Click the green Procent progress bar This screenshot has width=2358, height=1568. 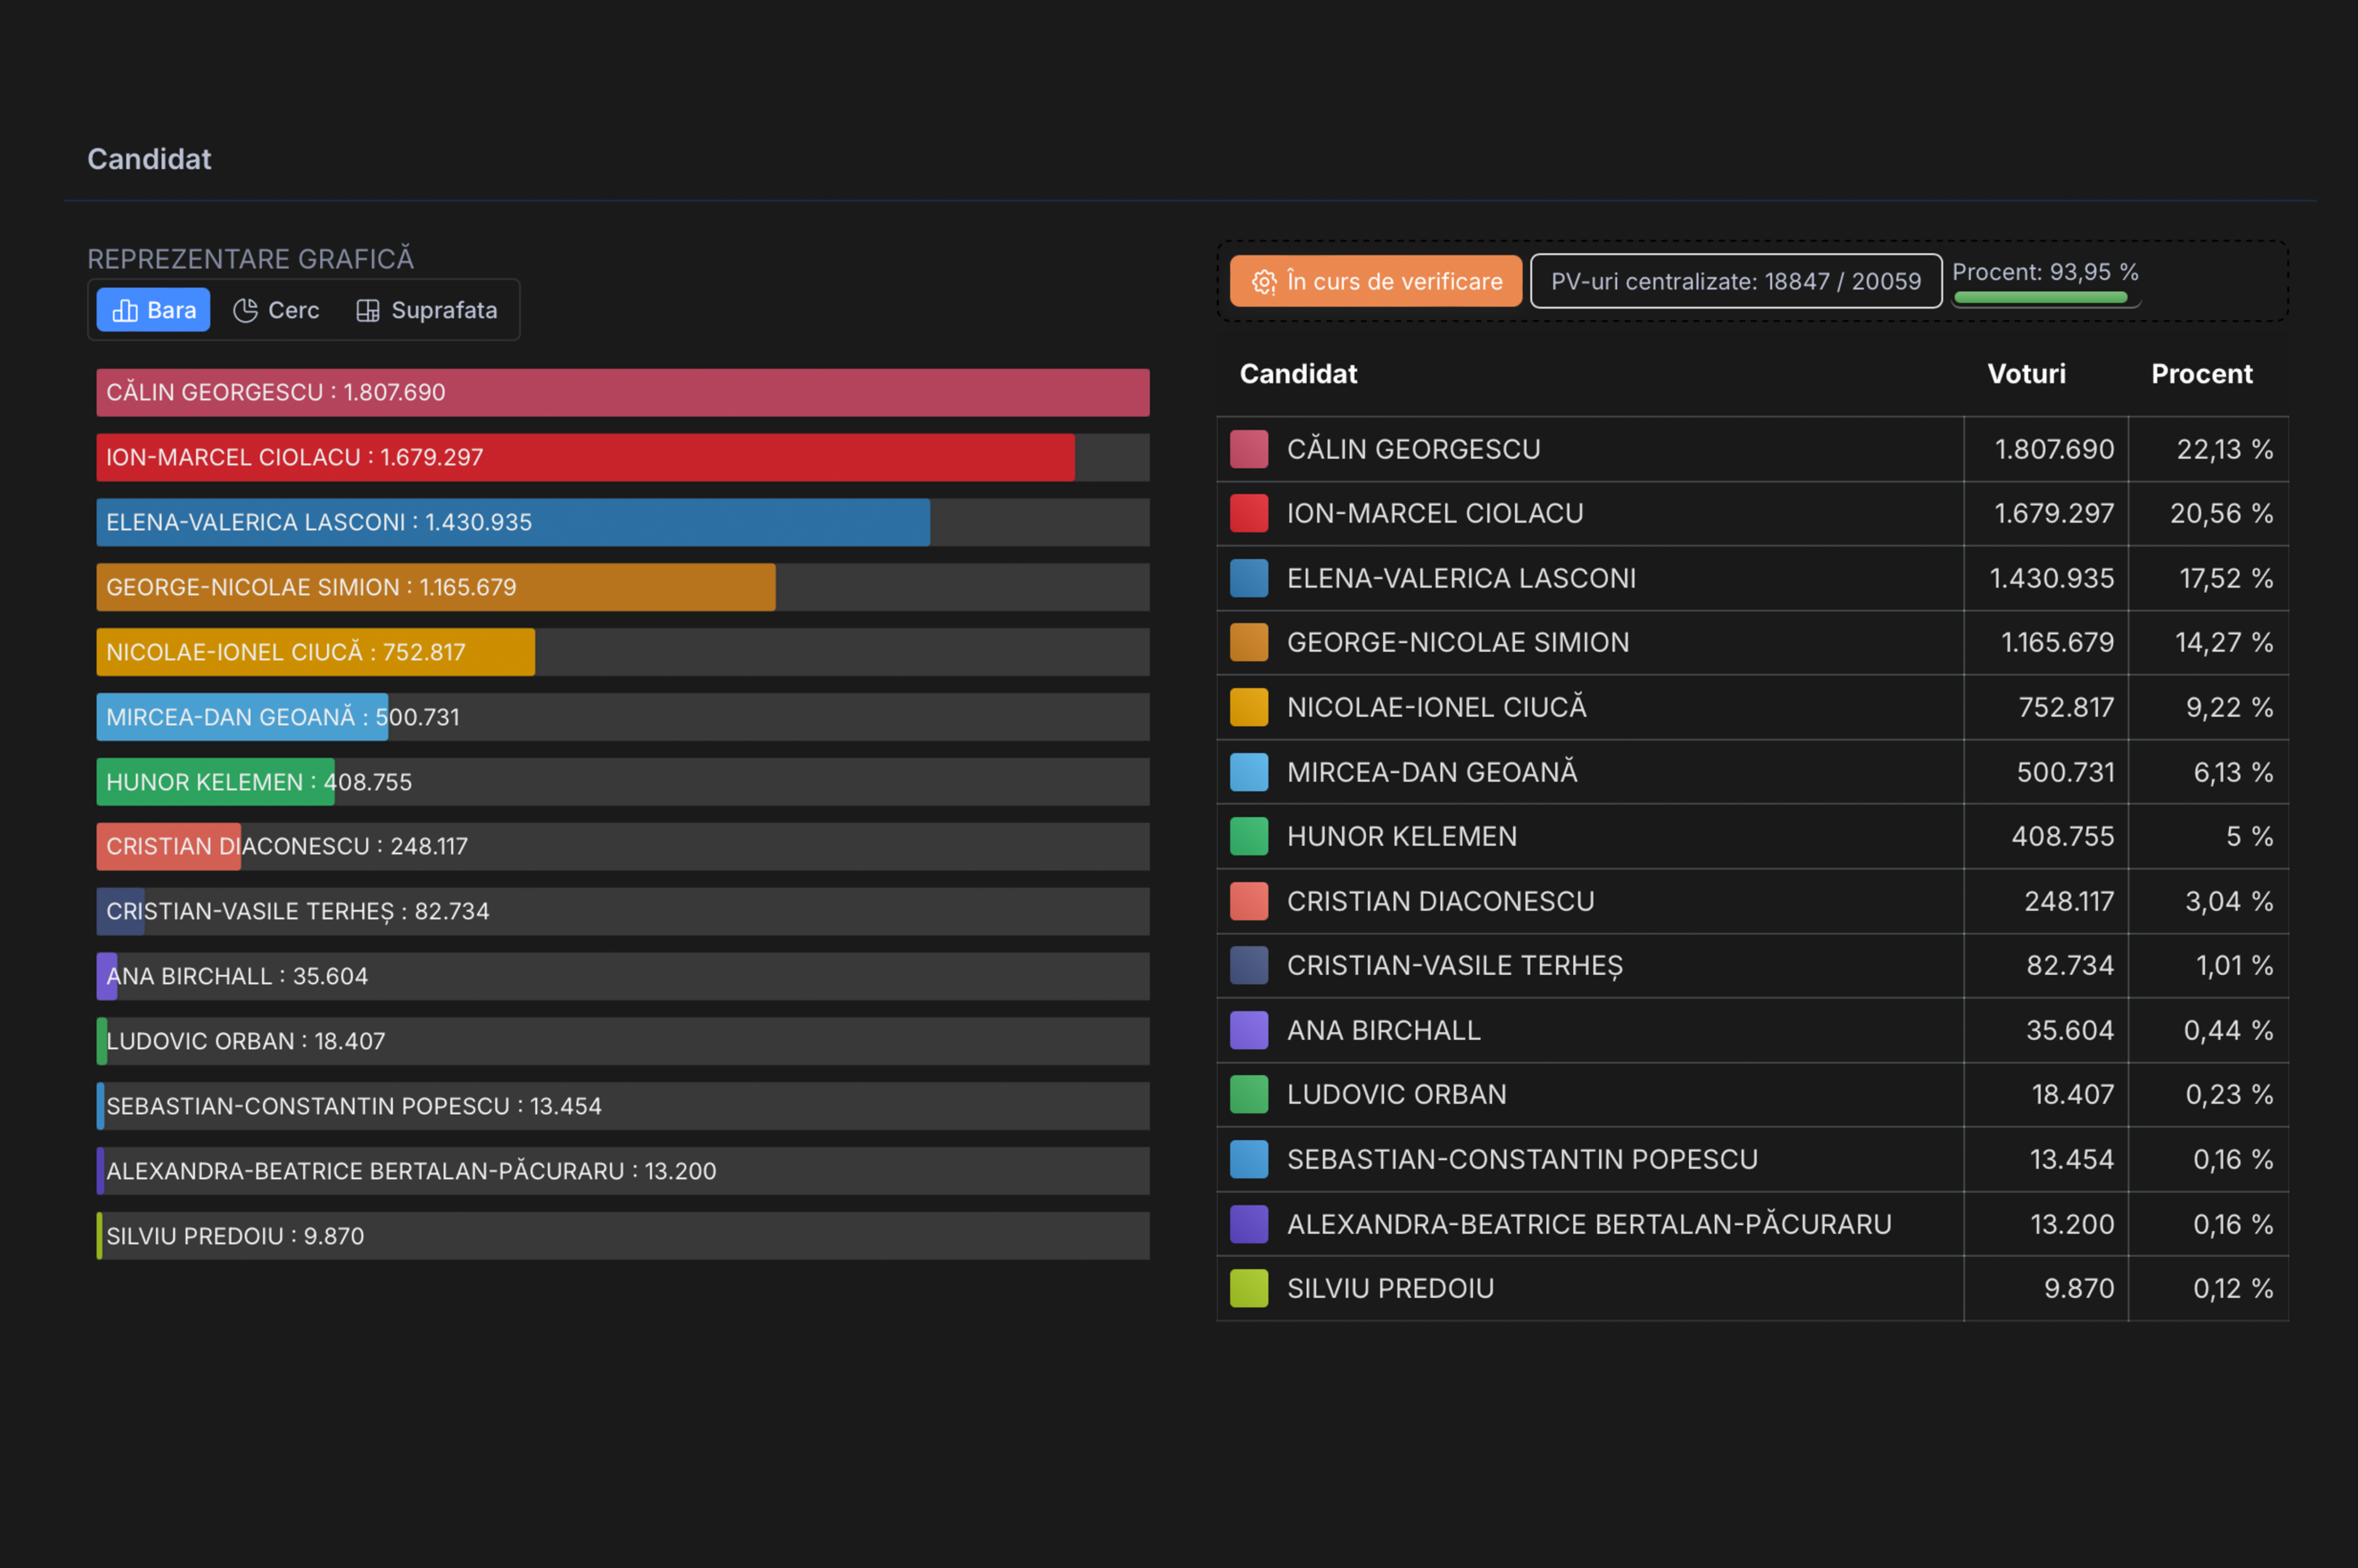click(x=2040, y=297)
